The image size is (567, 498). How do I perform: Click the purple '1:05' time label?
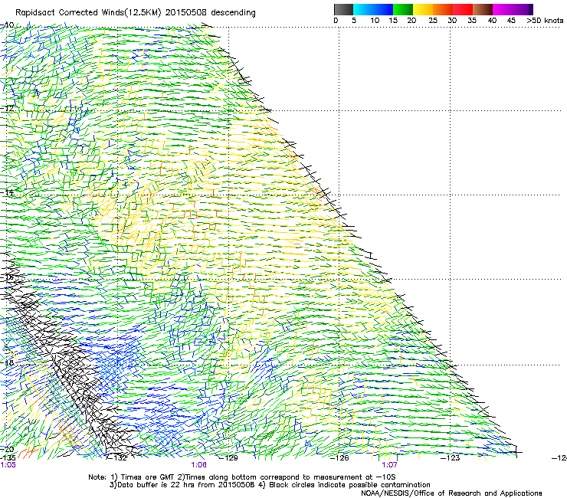(x=8, y=465)
